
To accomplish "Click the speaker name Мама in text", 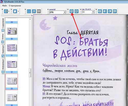I will coord(46,86).
